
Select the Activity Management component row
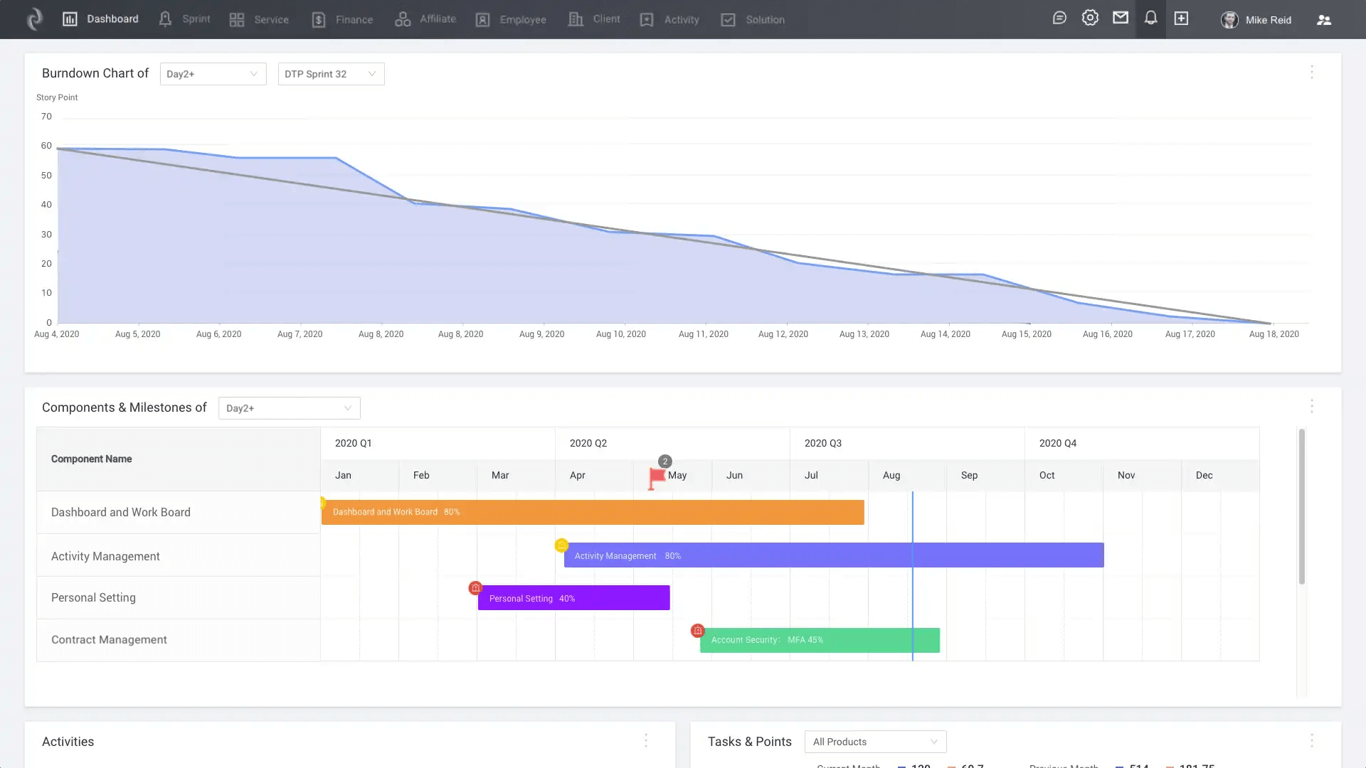coord(105,556)
